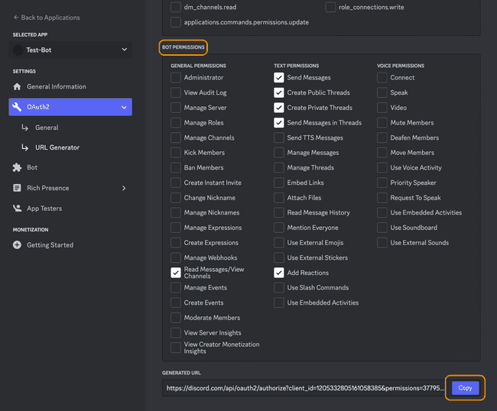Check the Kick Members box
The width and height of the screenshot is (497, 411).
[176, 153]
